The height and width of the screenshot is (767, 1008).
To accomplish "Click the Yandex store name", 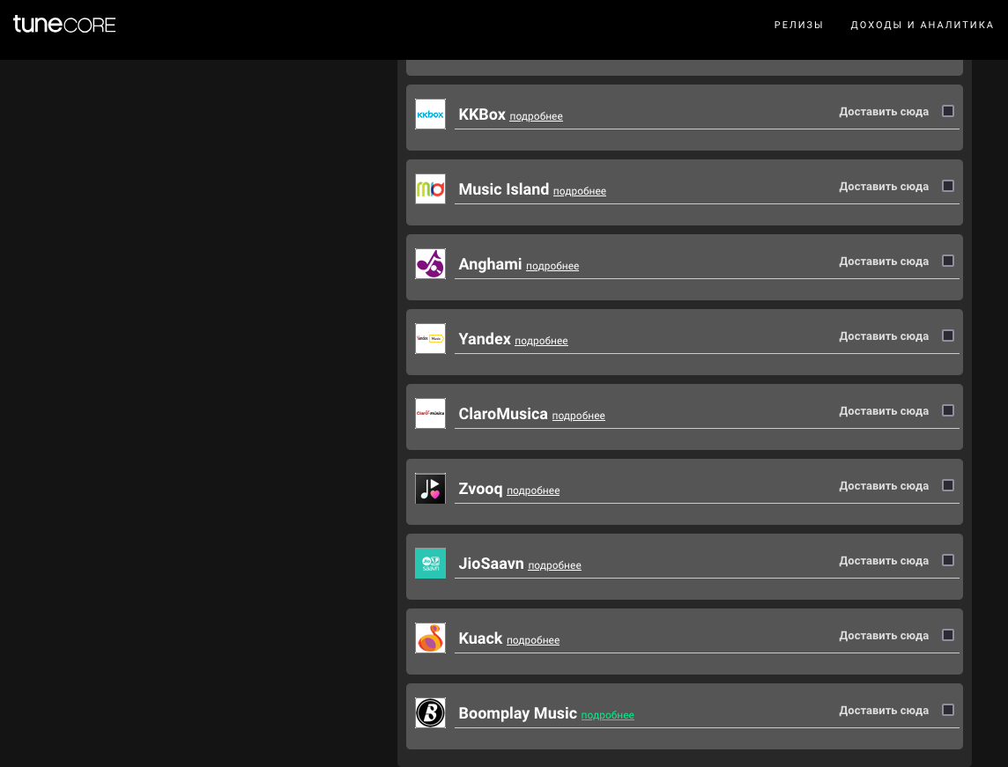I will coord(485,339).
